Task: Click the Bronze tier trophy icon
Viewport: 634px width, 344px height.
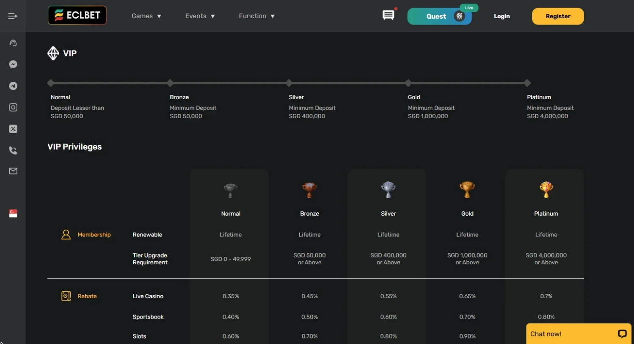Action: (x=309, y=190)
